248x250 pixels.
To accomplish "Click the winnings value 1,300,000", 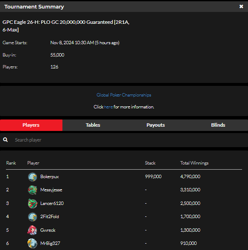I will pyautogui.click(x=190, y=230).
